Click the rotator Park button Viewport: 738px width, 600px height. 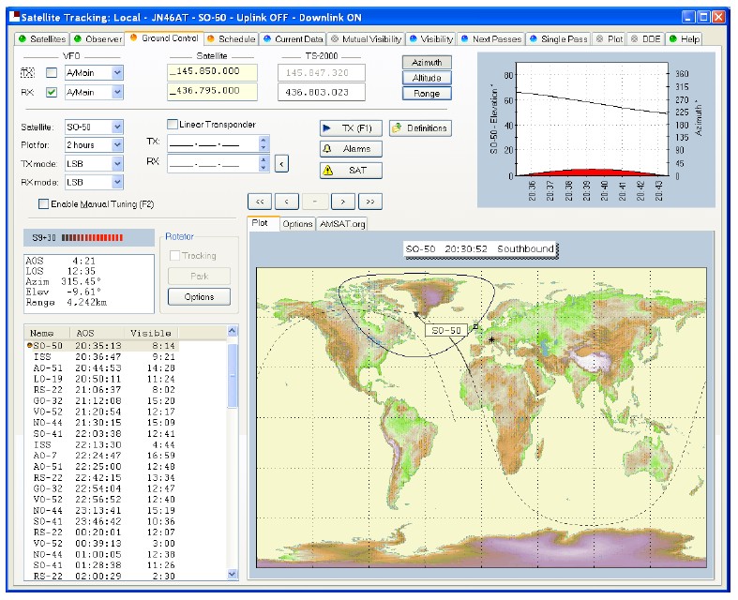point(199,277)
